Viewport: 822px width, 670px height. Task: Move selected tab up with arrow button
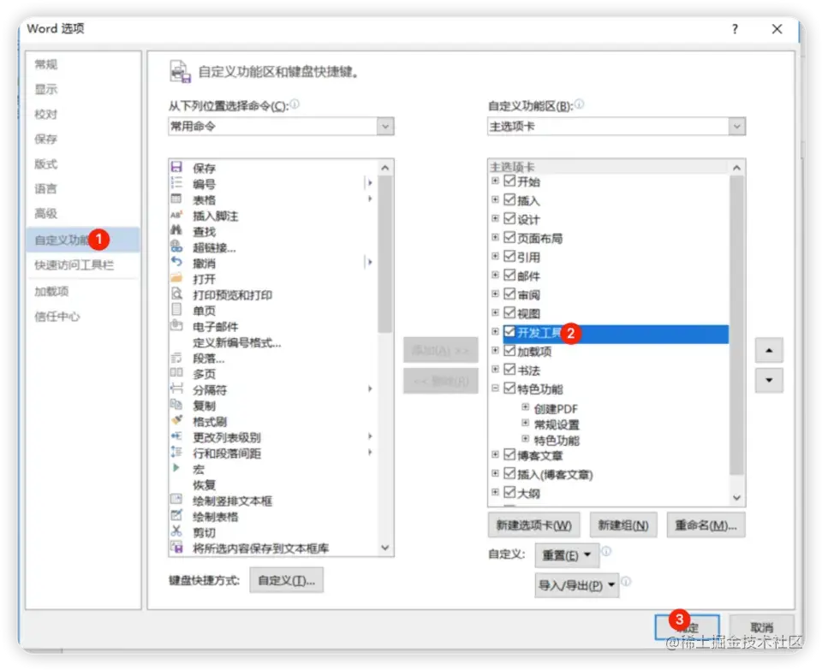[769, 351]
